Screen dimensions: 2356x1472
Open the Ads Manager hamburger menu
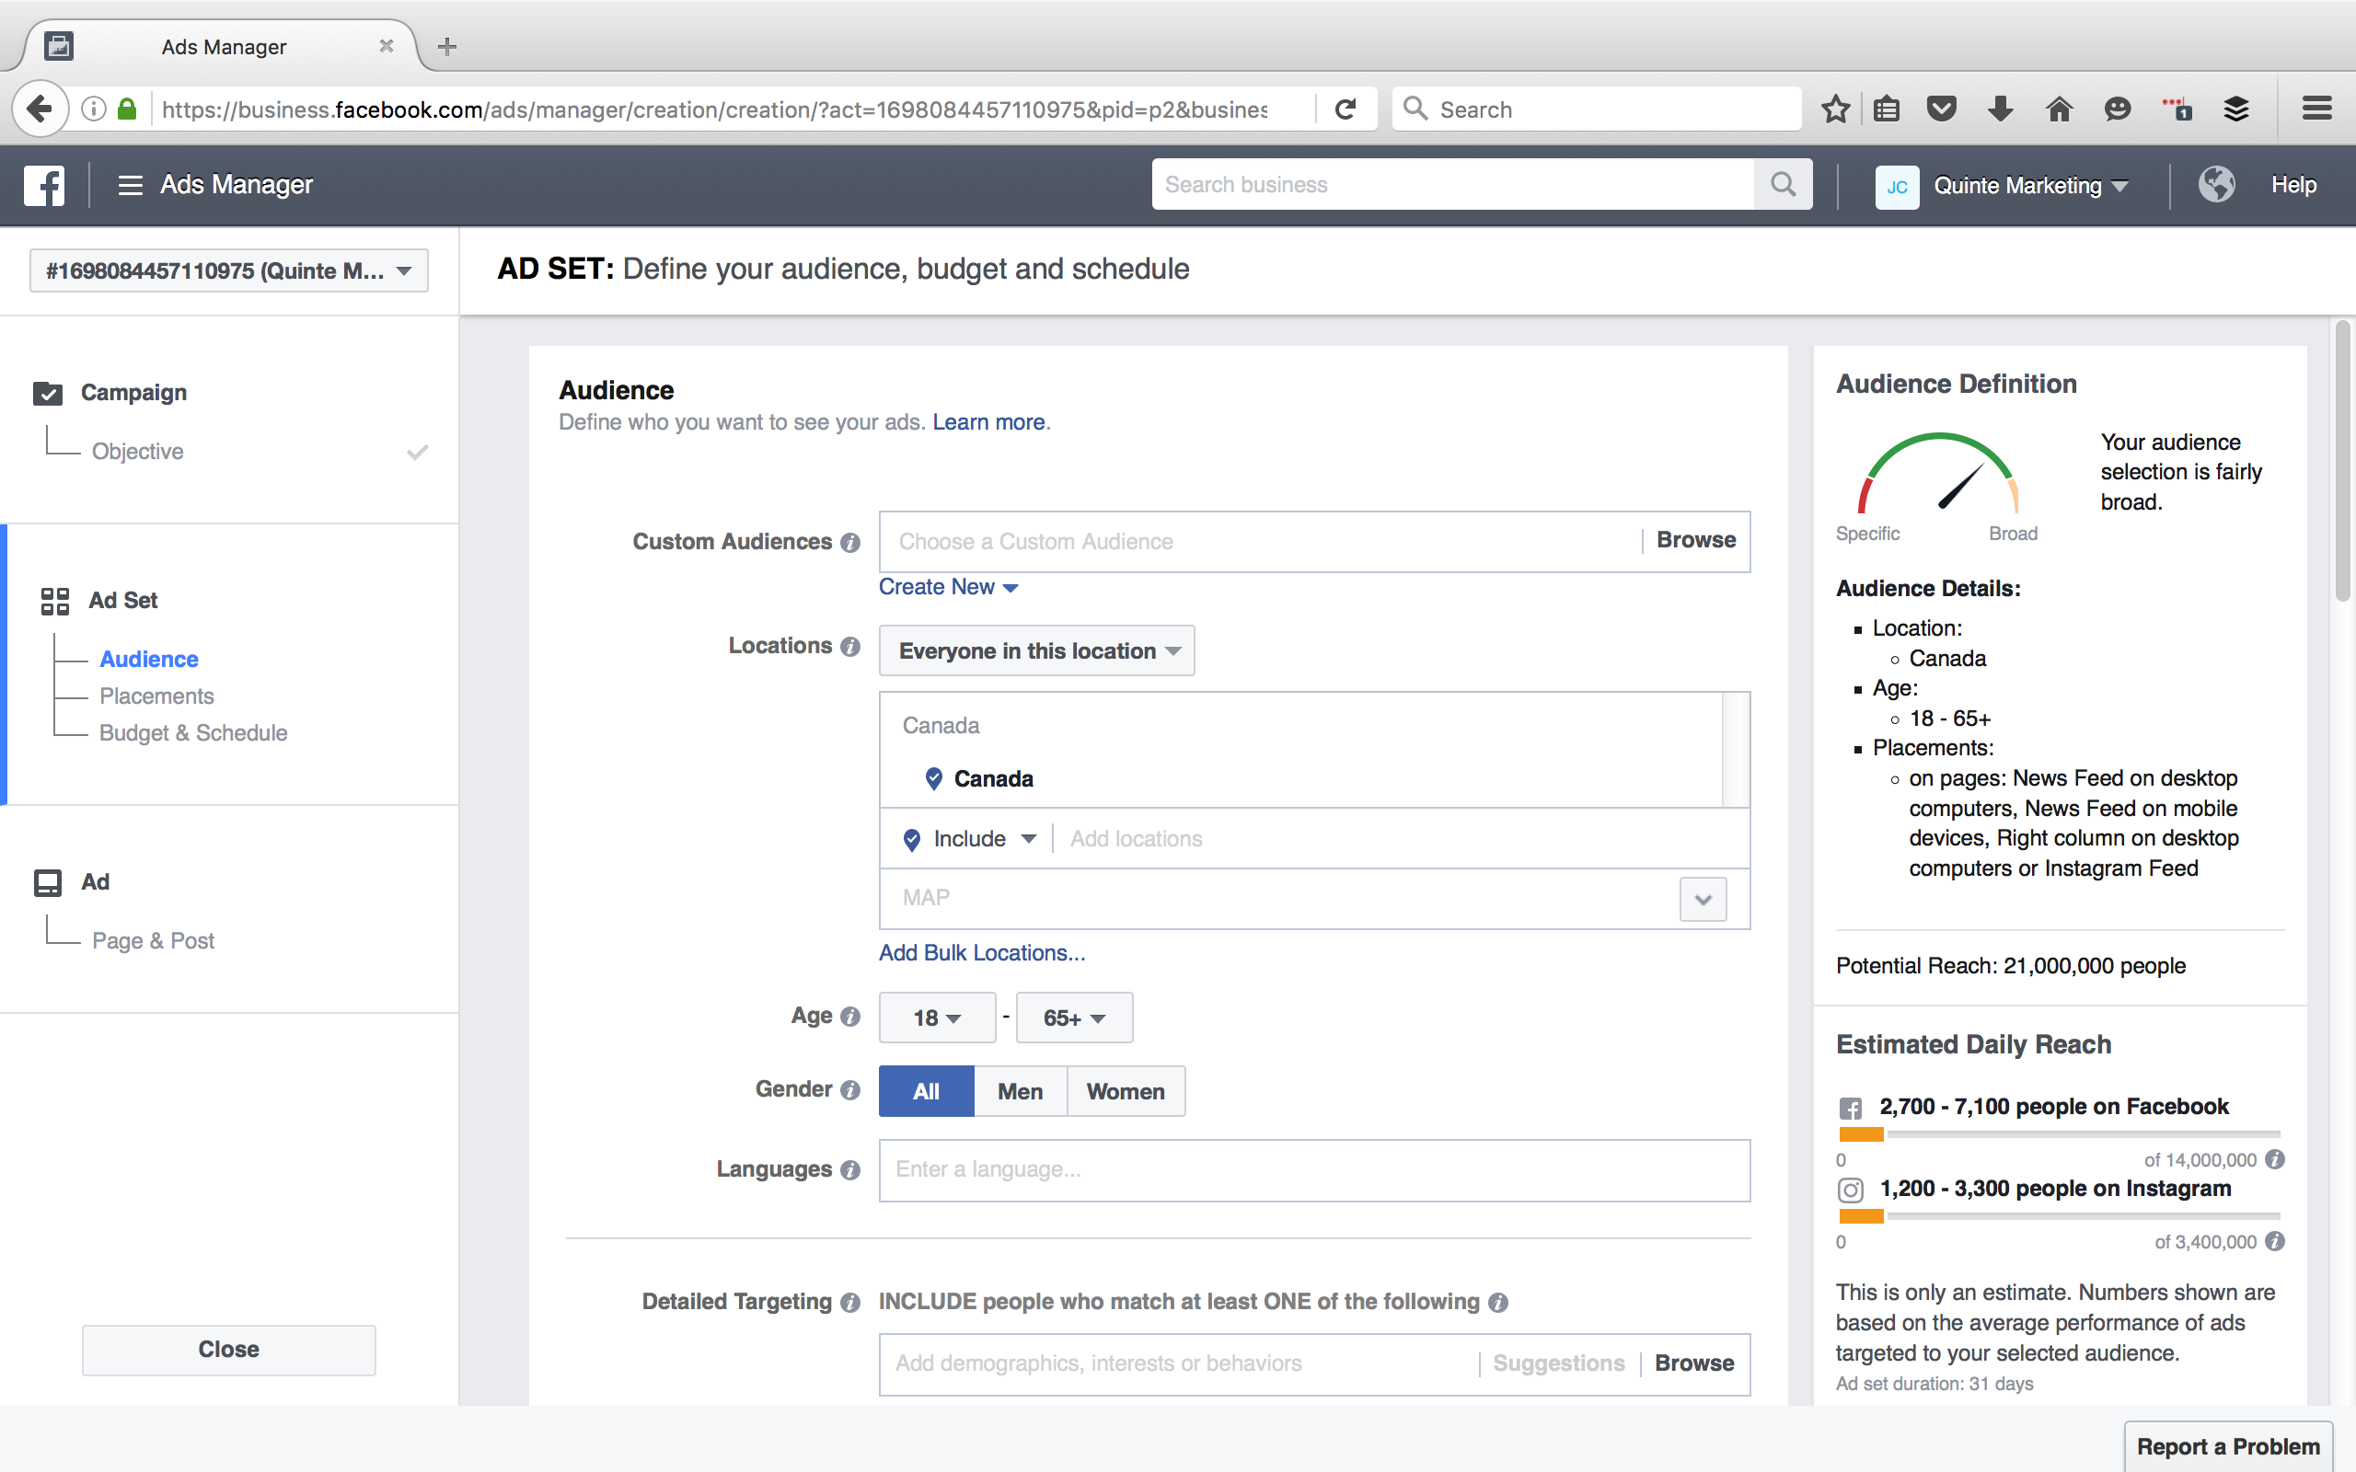tap(130, 185)
